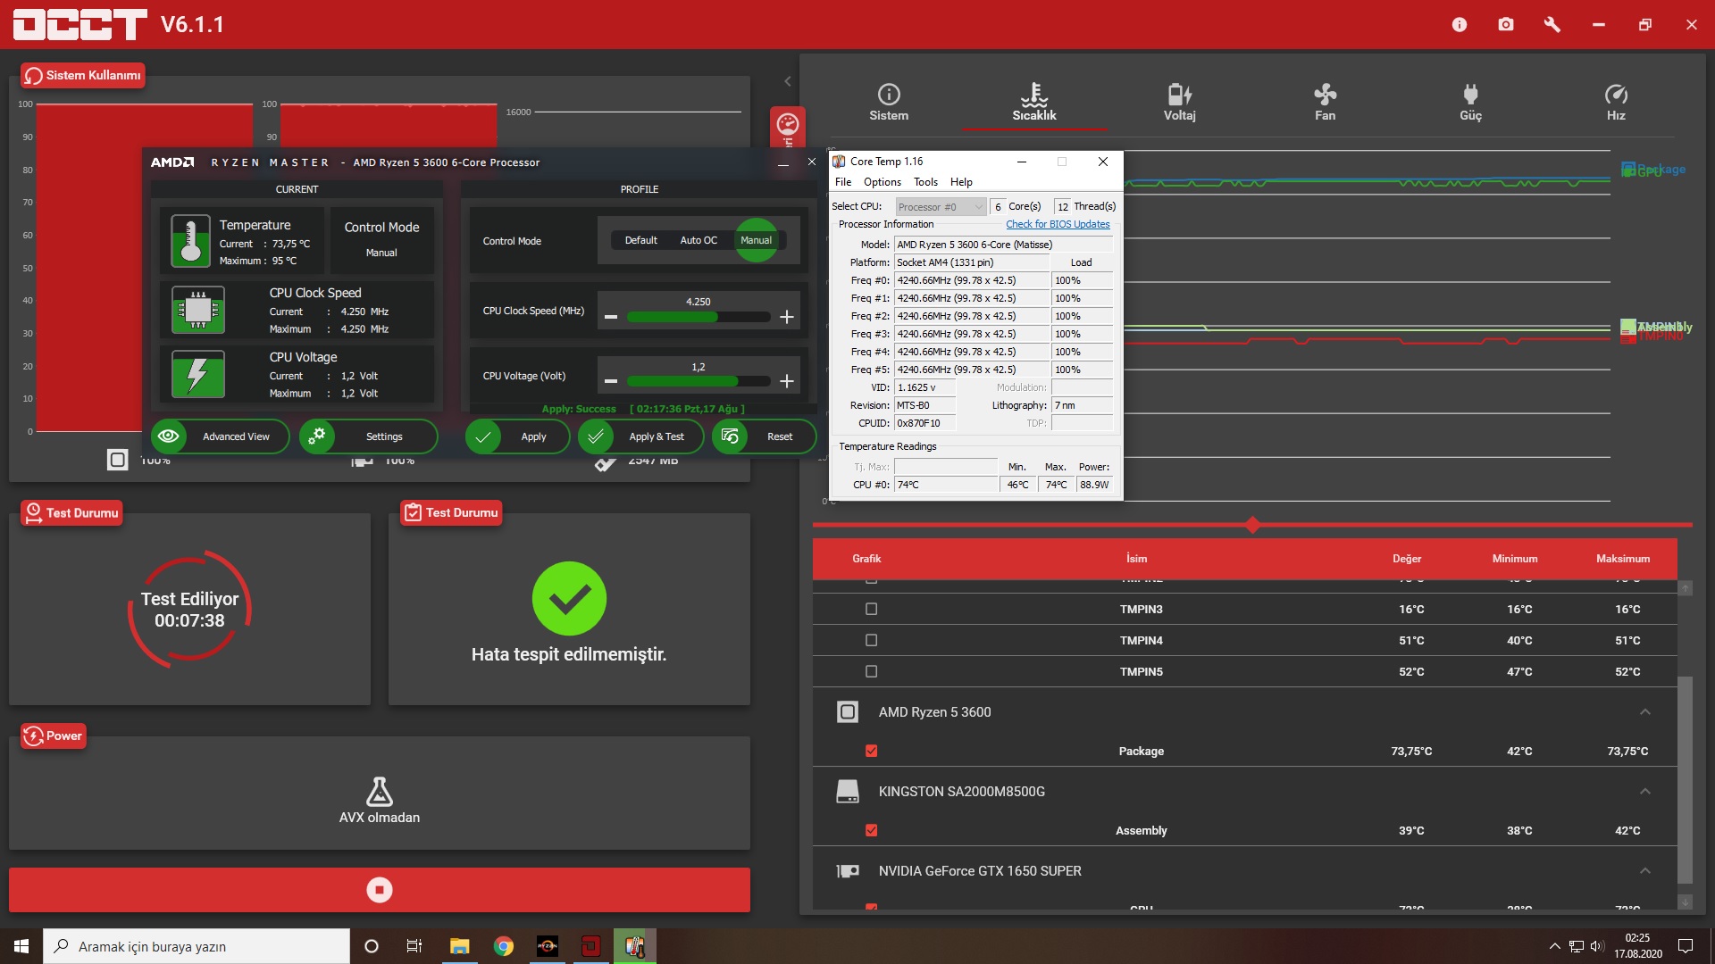Open the Hız tab
1715x964 pixels.
(x=1616, y=103)
